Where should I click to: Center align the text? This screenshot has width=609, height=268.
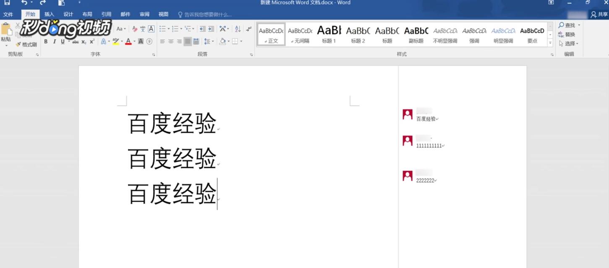(171, 41)
